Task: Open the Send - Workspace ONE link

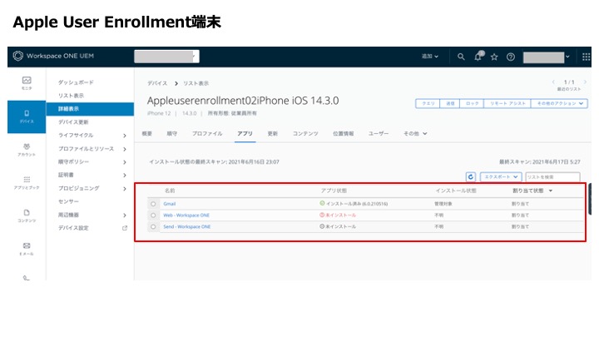Action: [x=187, y=227]
